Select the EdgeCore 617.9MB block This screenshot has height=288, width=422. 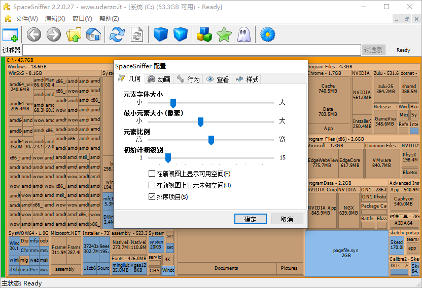tap(350, 163)
